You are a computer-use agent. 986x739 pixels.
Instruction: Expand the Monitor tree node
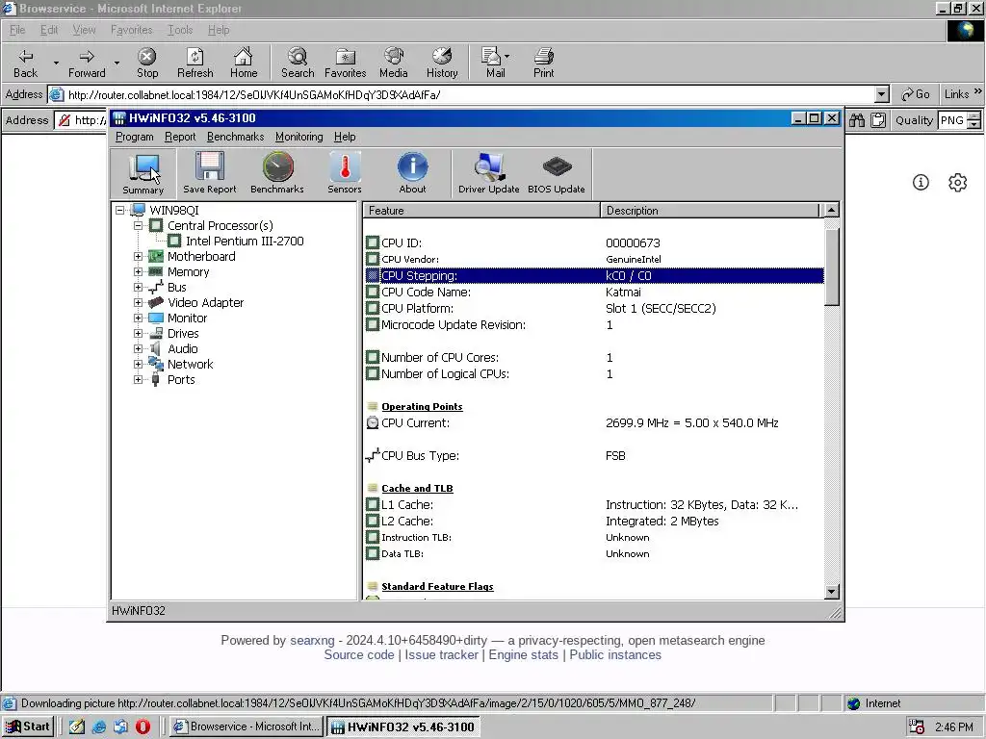[139, 318]
